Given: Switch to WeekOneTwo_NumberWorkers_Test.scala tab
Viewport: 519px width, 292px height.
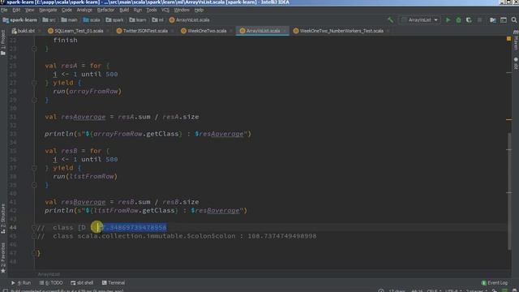Looking at the screenshot, I should [x=341, y=31].
